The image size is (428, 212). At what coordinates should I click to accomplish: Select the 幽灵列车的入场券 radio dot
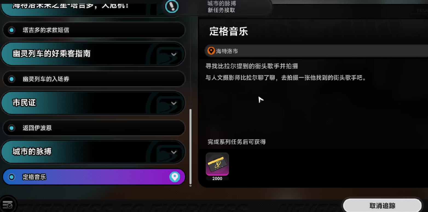pos(11,79)
